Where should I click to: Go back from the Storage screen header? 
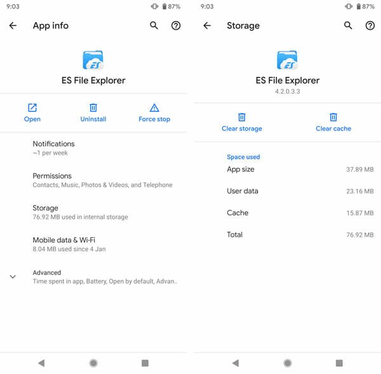(x=207, y=25)
